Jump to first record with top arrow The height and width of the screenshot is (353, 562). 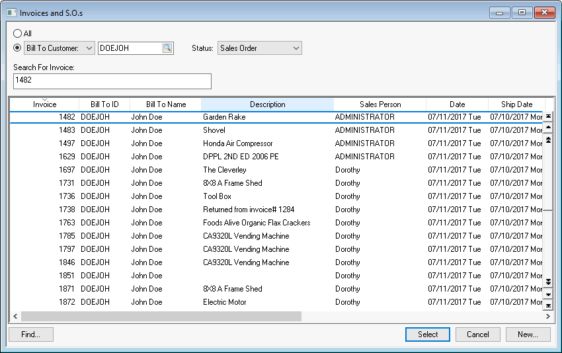[x=548, y=116]
